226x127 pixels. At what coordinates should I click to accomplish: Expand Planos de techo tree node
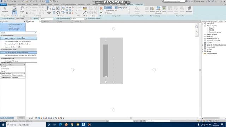pyautogui.click(x=205, y=35)
